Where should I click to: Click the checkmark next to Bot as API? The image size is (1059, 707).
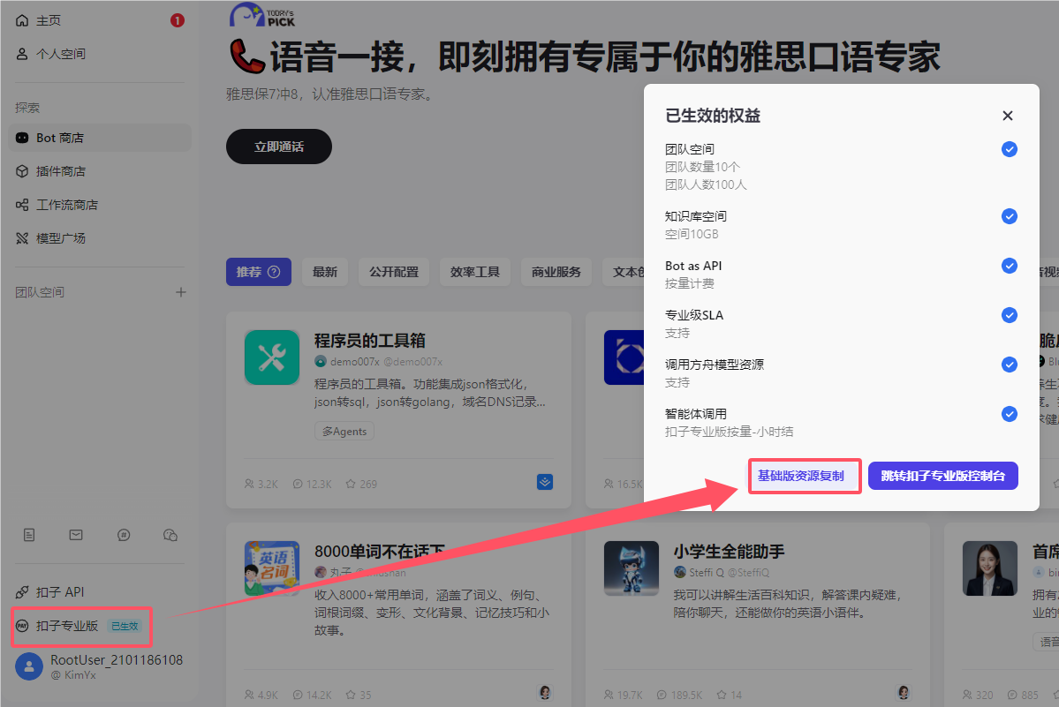(x=1009, y=266)
